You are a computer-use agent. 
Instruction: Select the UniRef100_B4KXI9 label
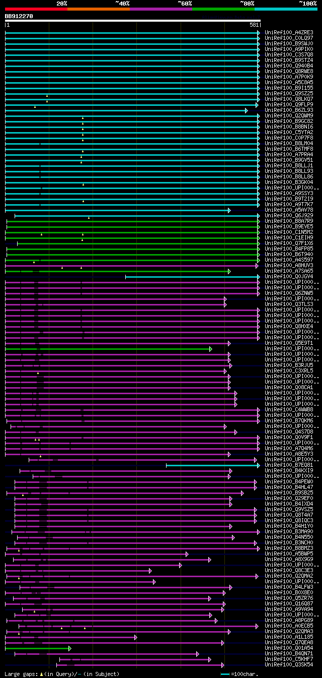[x=289, y=470]
